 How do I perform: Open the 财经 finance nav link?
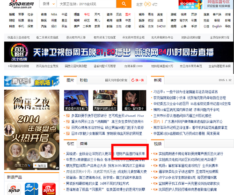click(x=12, y=21)
